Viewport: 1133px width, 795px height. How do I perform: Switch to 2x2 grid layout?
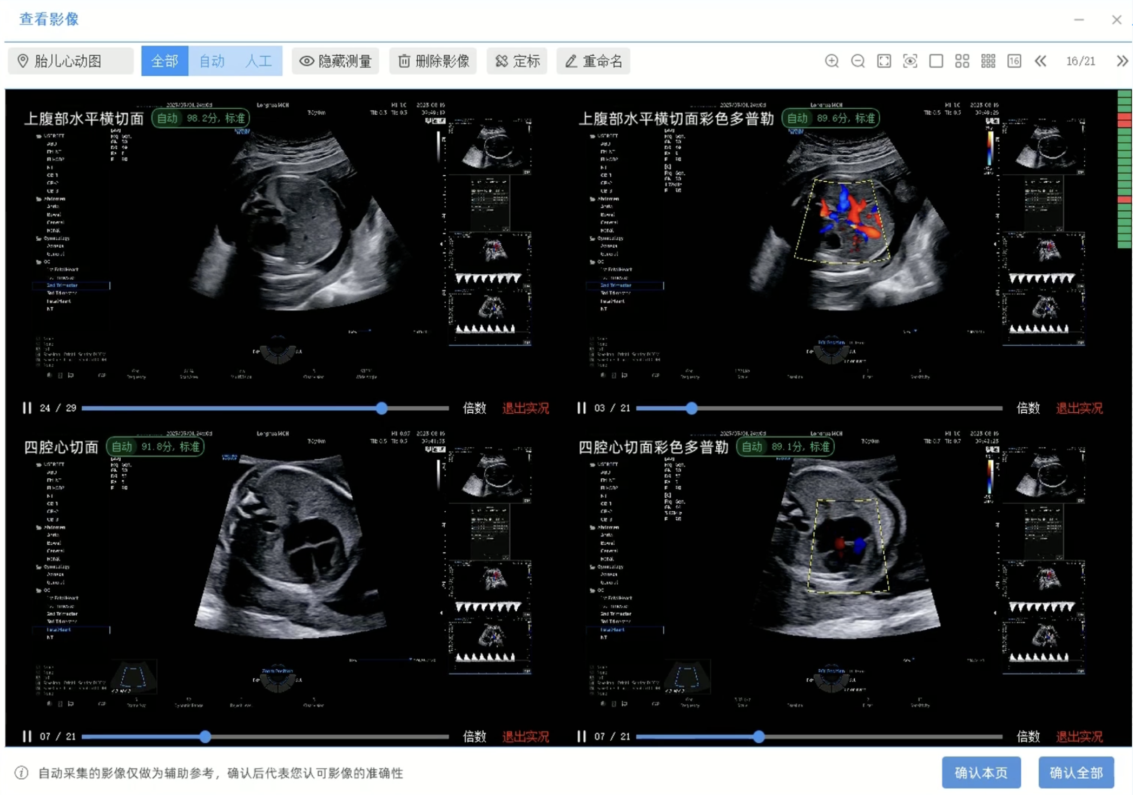point(962,61)
